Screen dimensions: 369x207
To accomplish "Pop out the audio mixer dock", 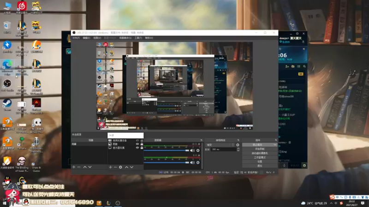I will (x=201, y=140).
